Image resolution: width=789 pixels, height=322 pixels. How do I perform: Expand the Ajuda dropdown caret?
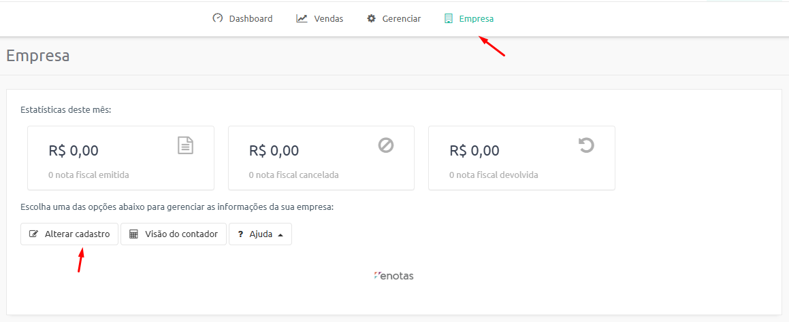point(280,234)
